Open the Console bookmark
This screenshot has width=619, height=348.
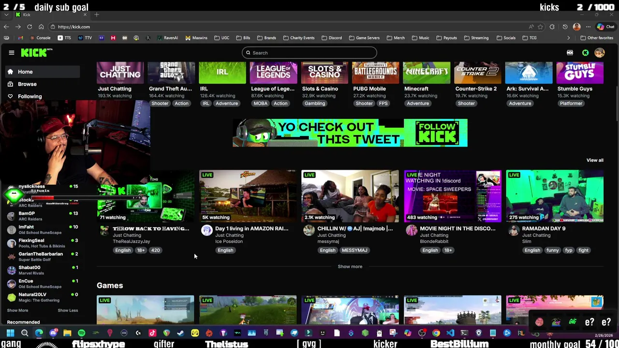point(40,38)
